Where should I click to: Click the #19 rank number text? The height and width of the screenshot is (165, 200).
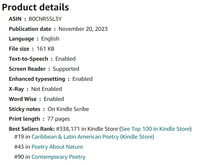pyautogui.click(x=19, y=137)
